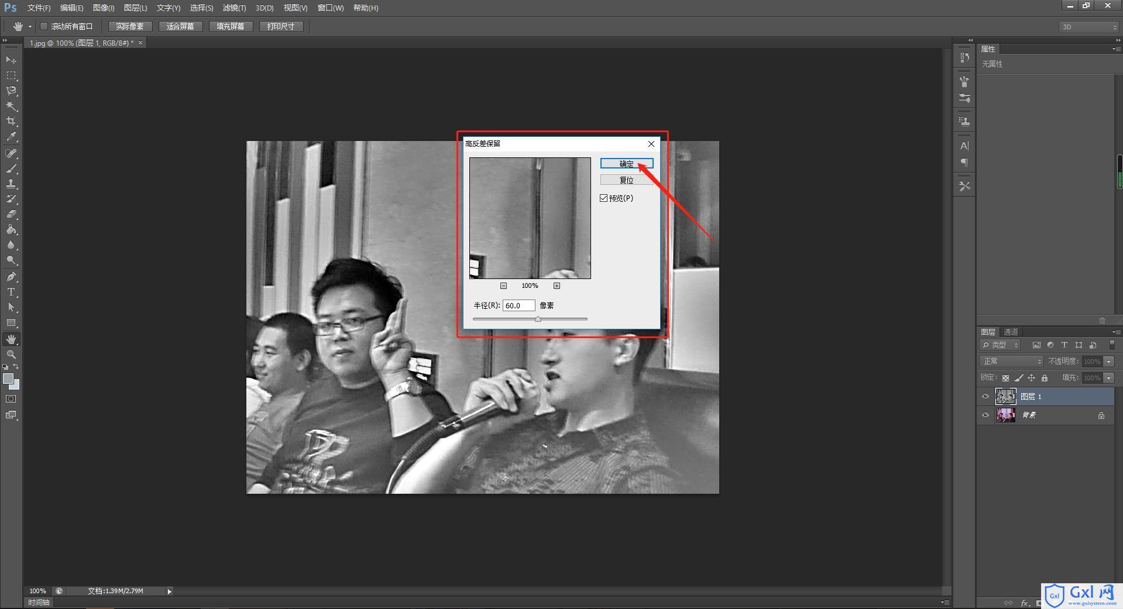
Task: Filter layers by adjustment layers
Action: 1050,345
